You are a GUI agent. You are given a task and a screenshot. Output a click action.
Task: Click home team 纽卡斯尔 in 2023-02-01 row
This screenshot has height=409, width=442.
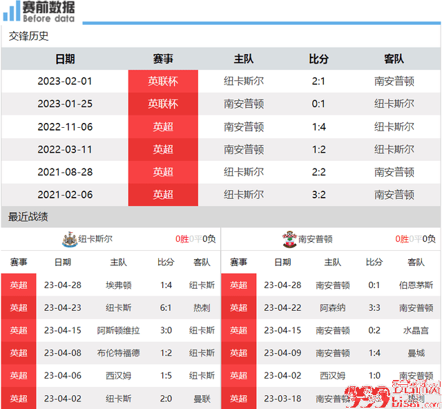tap(244, 82)
